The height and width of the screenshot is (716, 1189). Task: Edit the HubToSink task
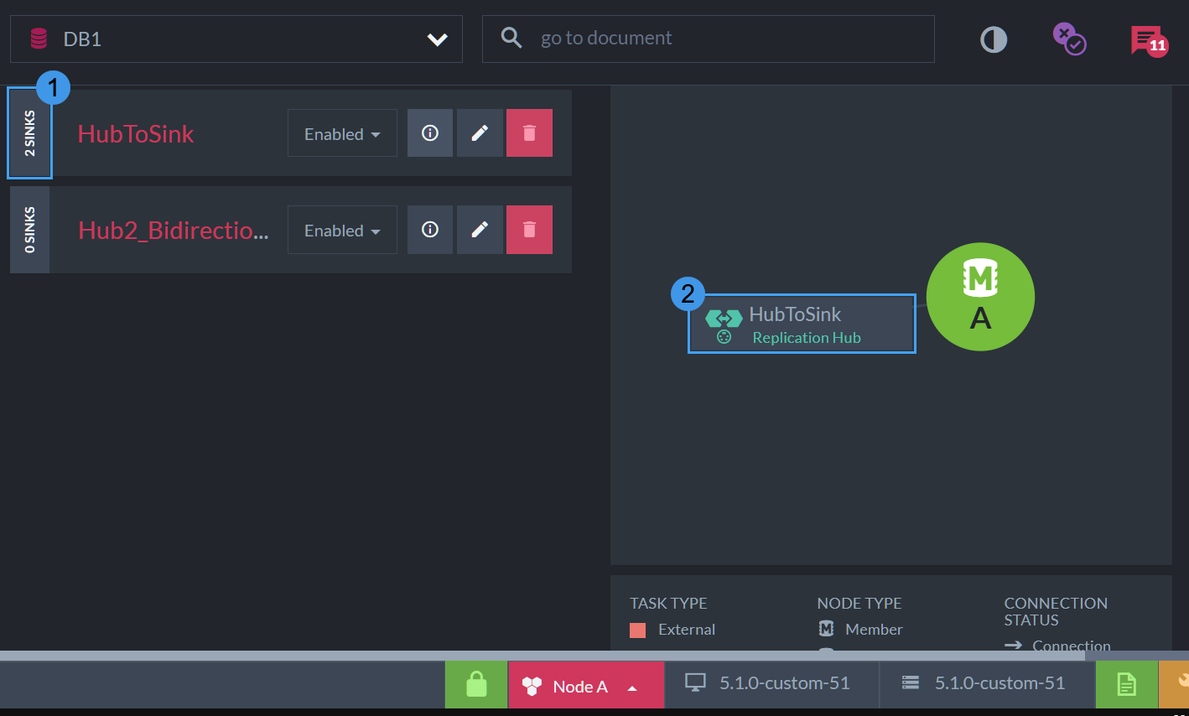[x=480, y=133]
